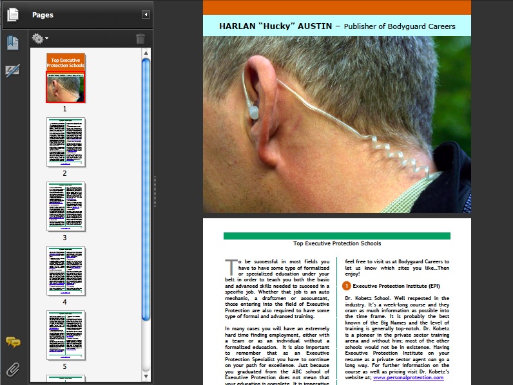Screen dimensions: 513x385
Task: Open the Comments panel icon
Action: [x=13, y=342]
